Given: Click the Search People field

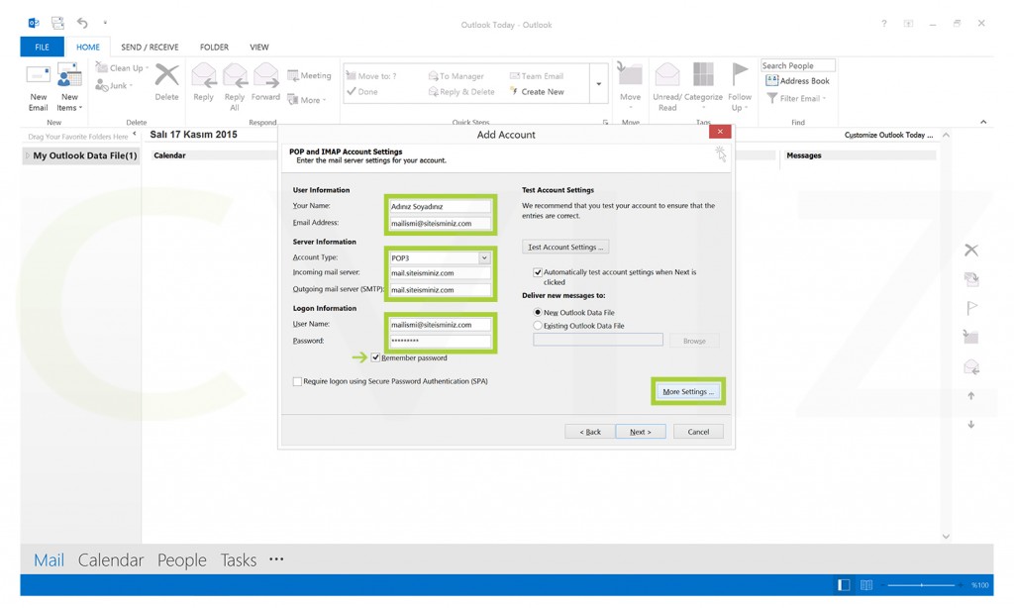Looking at the screenshot, I should pyautogui.click(x=798, y=65).
